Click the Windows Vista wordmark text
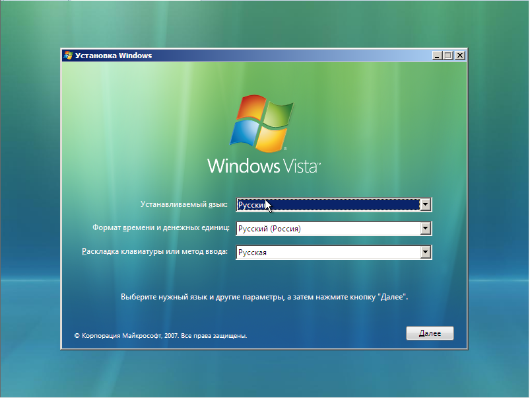530x398 pixels. tap(263, 166)
